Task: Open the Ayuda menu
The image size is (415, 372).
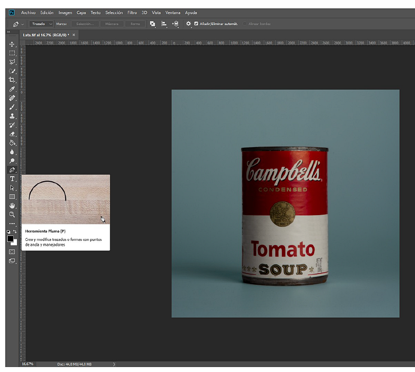Action: pos(191,13)
